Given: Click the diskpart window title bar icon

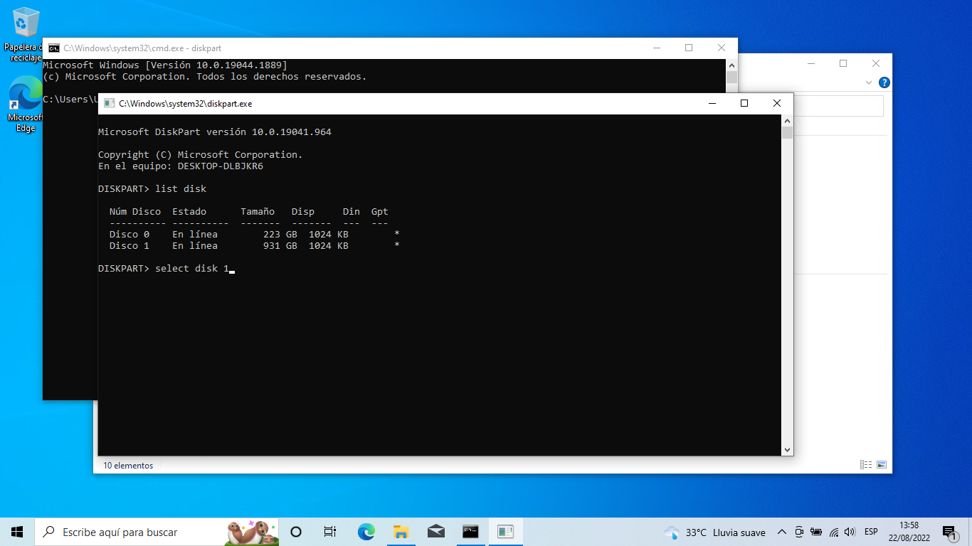Looking at the screenshot, I should tap(109, 104).
